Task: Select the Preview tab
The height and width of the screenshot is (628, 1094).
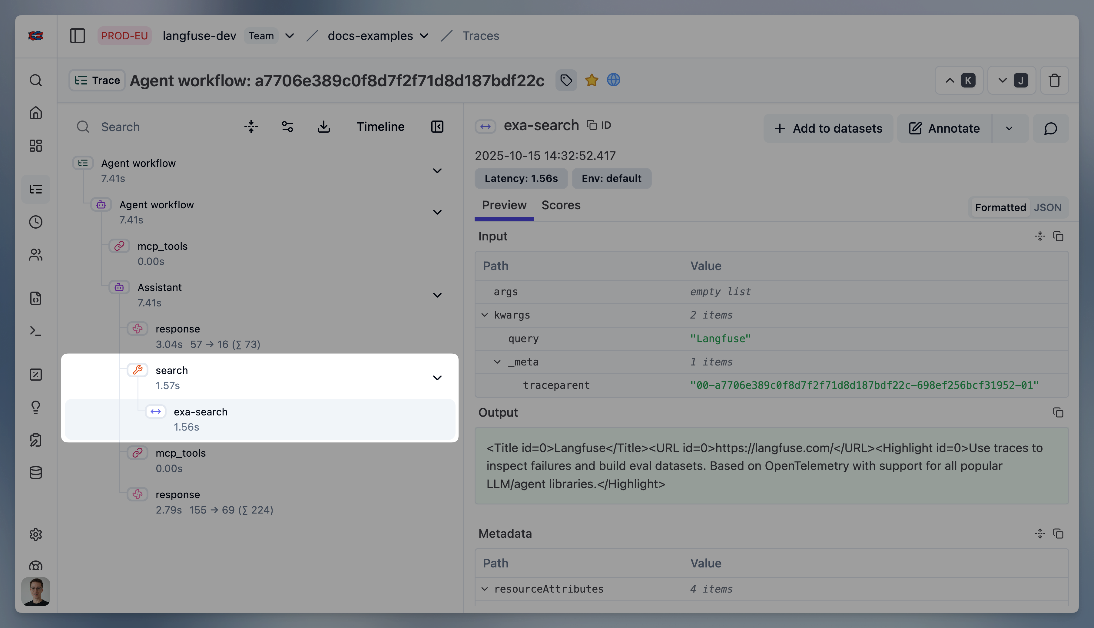Action: point(504,205)
